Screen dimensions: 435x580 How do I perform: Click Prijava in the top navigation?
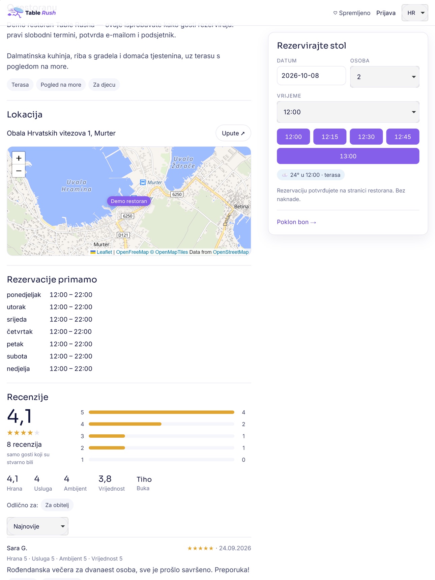[x=386, y=13]
